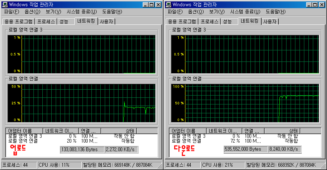Click 작동 안 함 status in right window

pos(288,136)
